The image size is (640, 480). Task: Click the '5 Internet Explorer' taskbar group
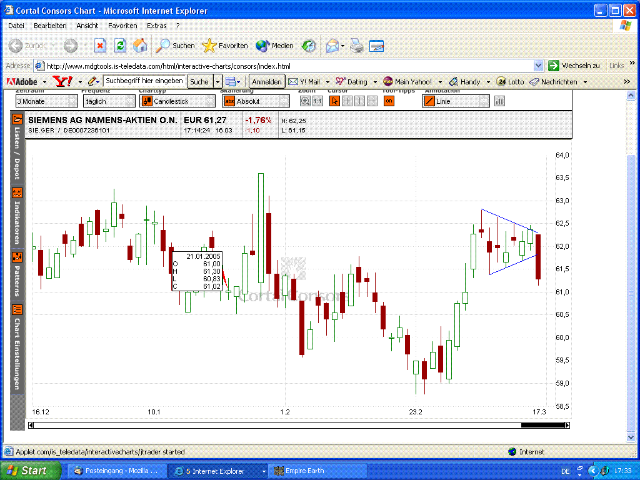pos(218,471)
